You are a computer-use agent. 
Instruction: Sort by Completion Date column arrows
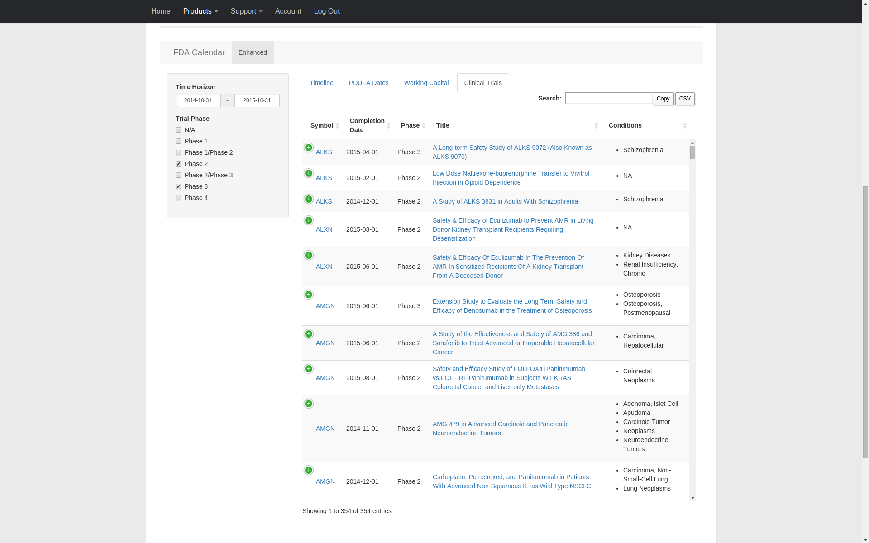tap(388, 125)
